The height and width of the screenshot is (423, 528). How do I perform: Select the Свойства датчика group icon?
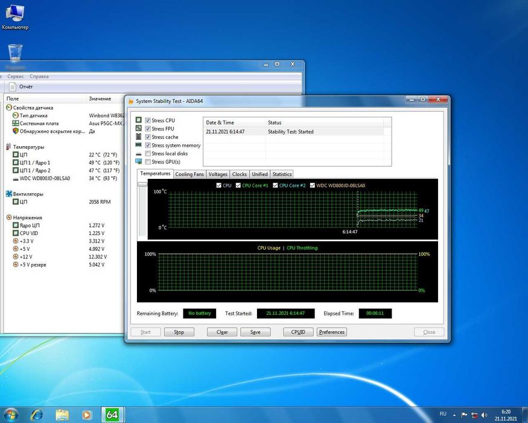tap(9, 108)
